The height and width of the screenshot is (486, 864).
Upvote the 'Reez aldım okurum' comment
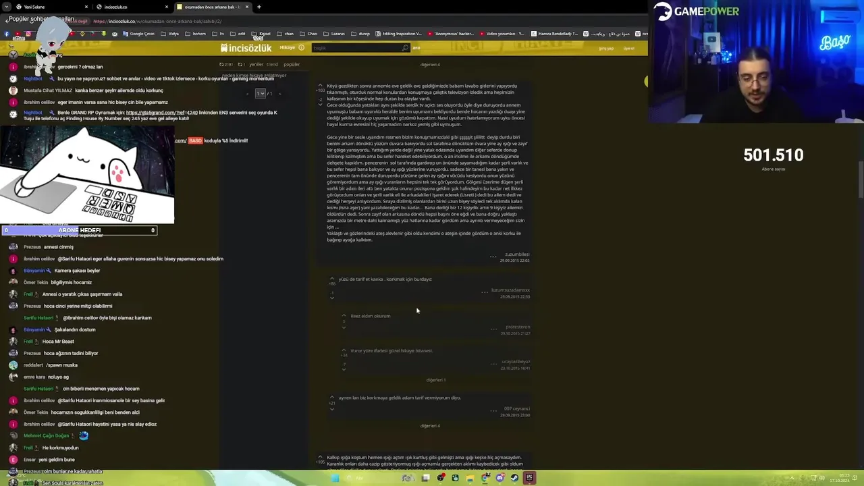pos(344,315)
